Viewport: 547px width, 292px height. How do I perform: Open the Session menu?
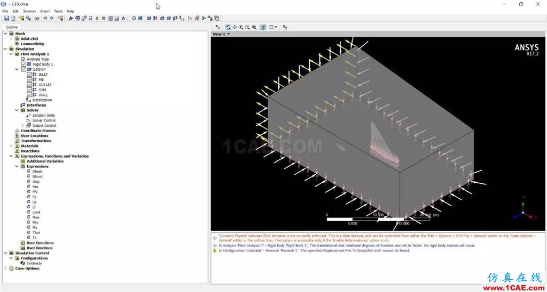29,11
